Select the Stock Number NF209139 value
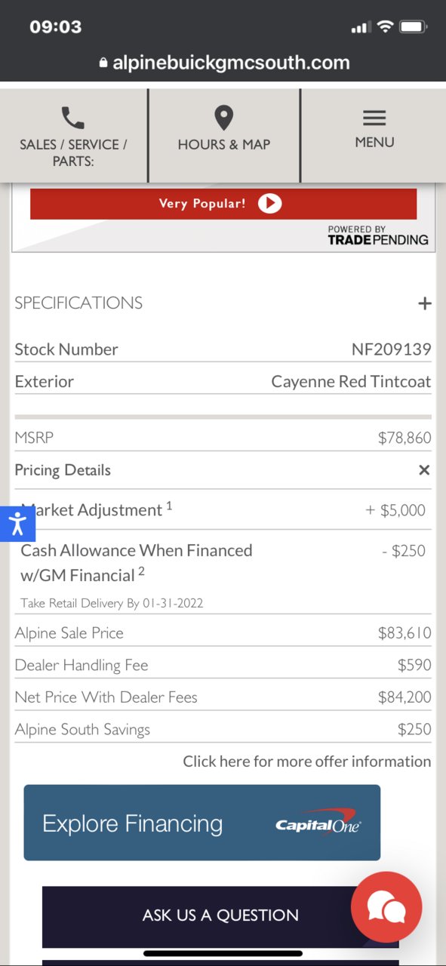 392,349
